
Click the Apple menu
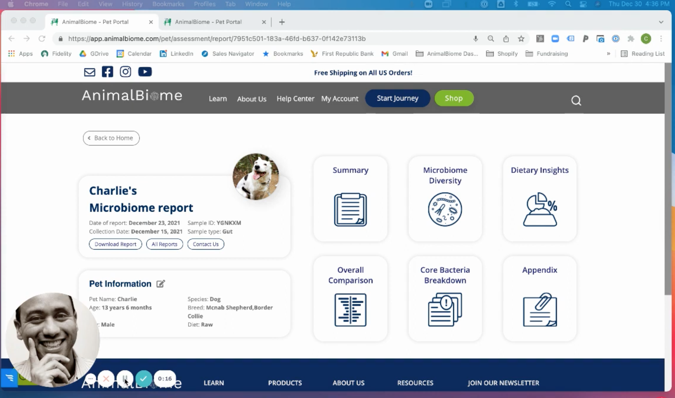click(x=11, y=4)
